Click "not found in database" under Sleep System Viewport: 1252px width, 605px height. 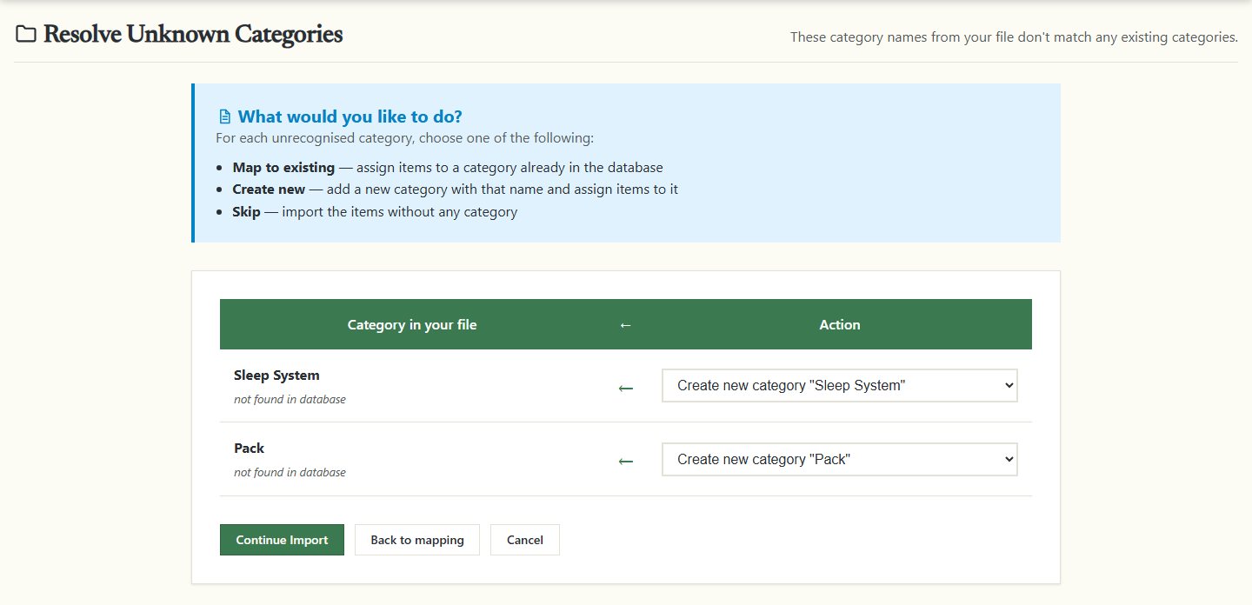pos(290,400)
